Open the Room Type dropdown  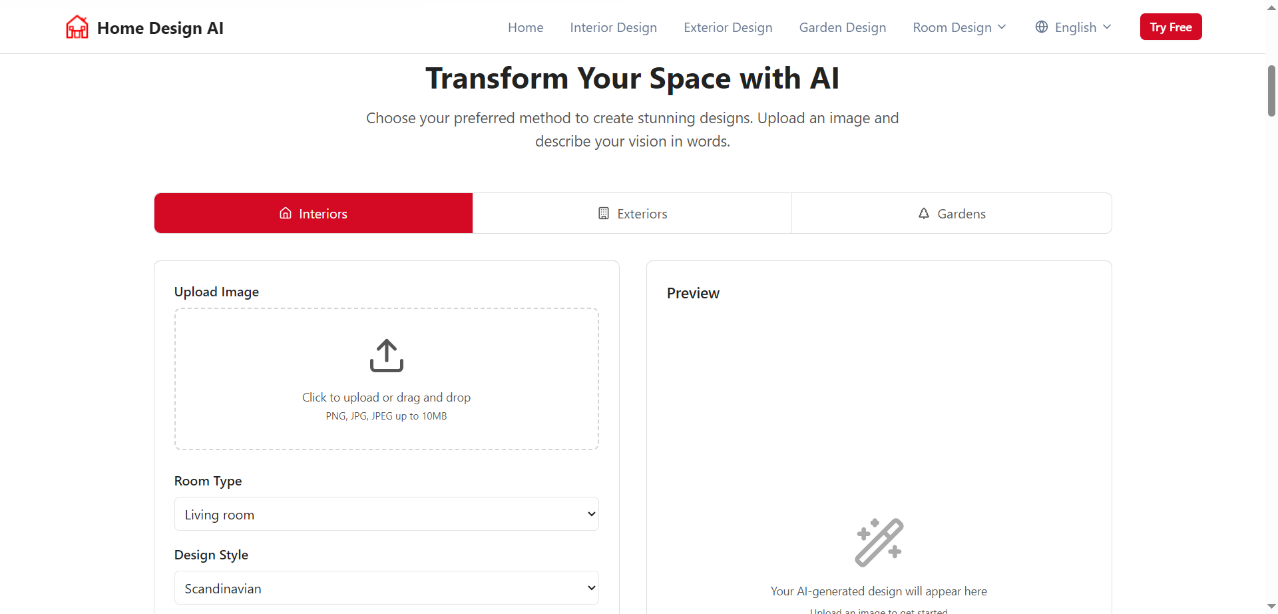click(387, 514)
